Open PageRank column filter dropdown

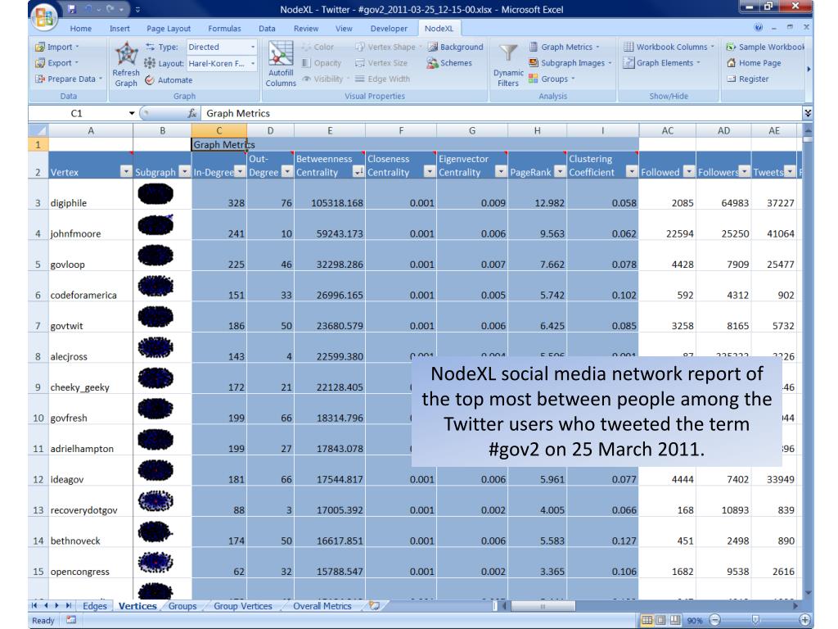point(560,172)
